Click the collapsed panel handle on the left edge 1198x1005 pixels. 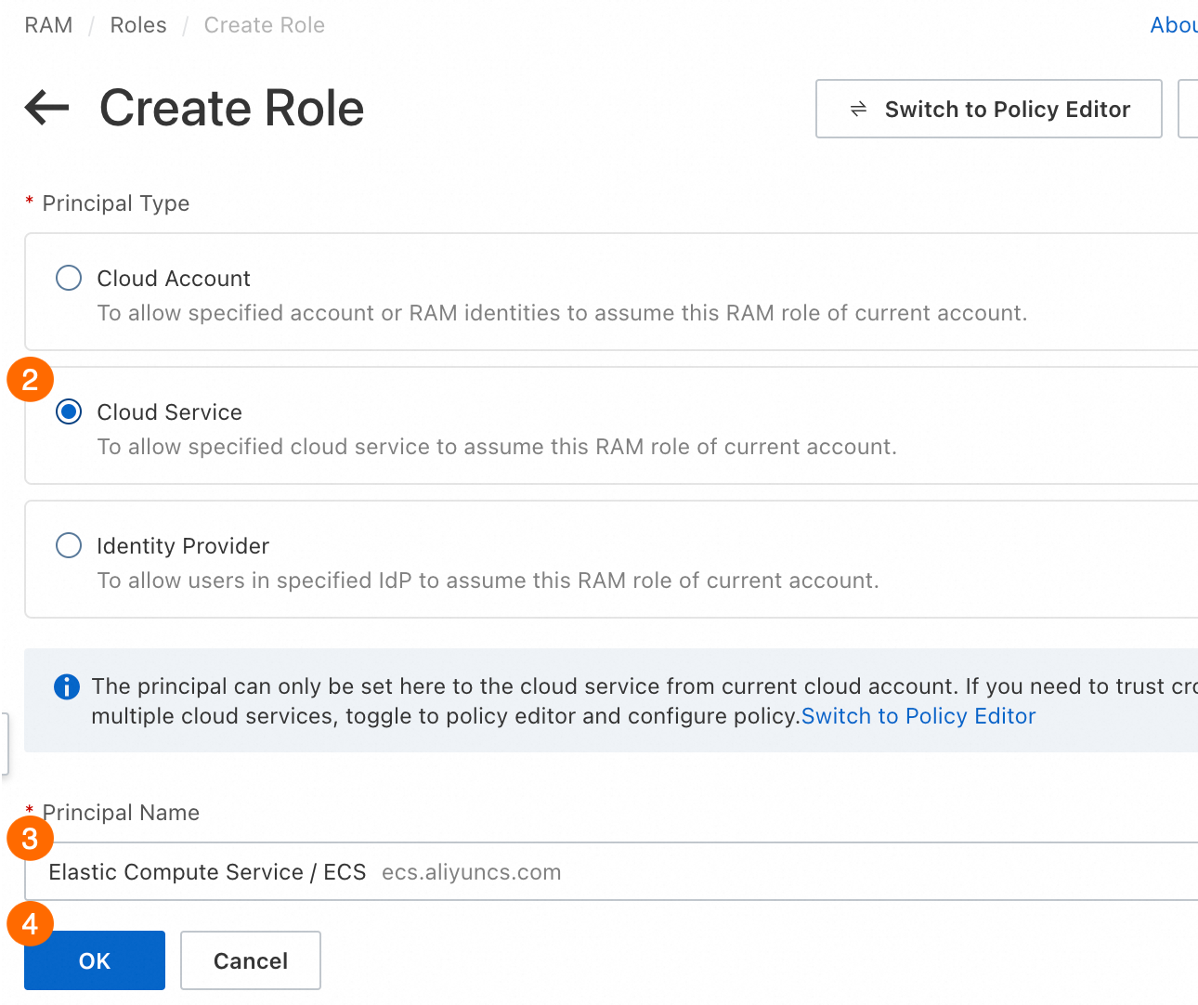coord(5,743)
